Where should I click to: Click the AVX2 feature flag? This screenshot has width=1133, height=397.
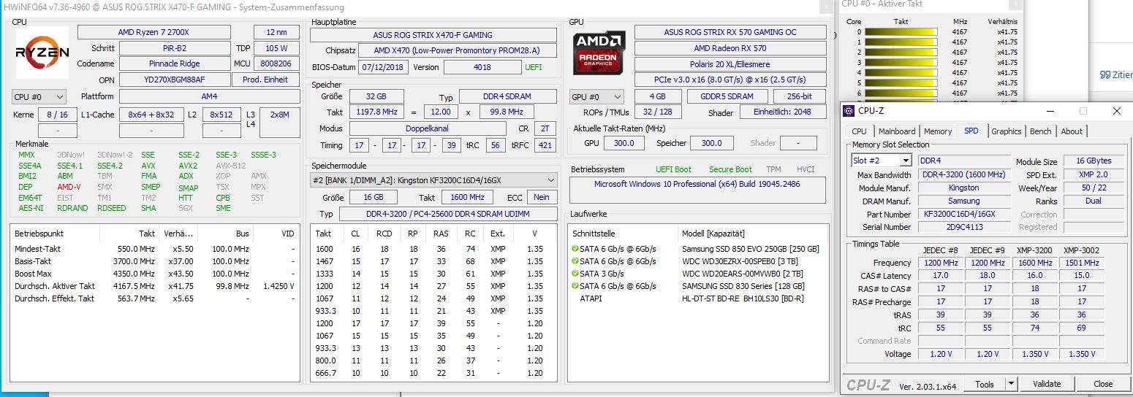tap(188, 166)
